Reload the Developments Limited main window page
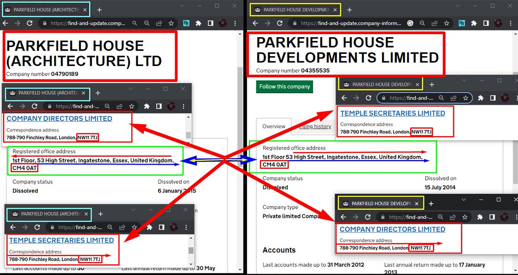Image resolution: width=518 pixels, height=275 pixels. (x=280, y=23)
